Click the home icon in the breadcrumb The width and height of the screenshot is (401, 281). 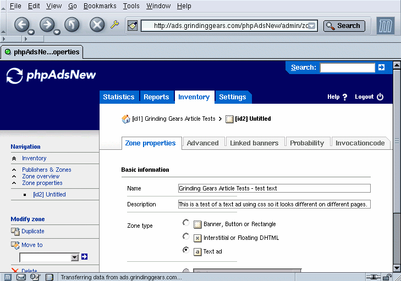[125, 119]
